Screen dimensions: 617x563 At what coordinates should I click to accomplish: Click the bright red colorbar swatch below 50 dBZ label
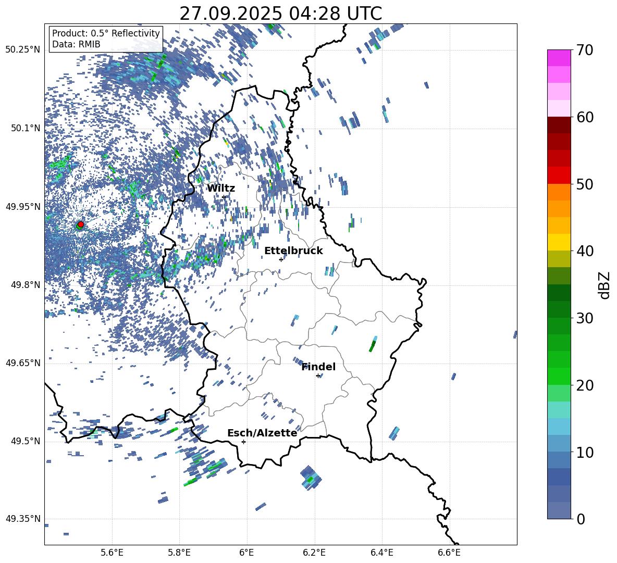[x=559, y=176]
